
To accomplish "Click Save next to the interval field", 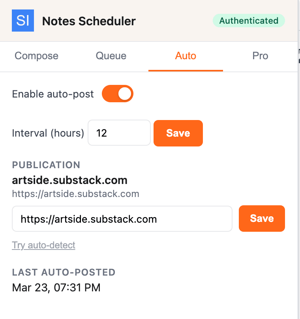I will (x=178, y=133).
